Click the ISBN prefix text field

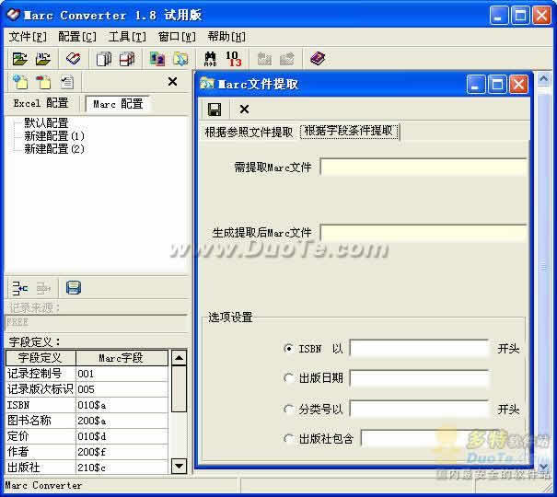[419, 349]
